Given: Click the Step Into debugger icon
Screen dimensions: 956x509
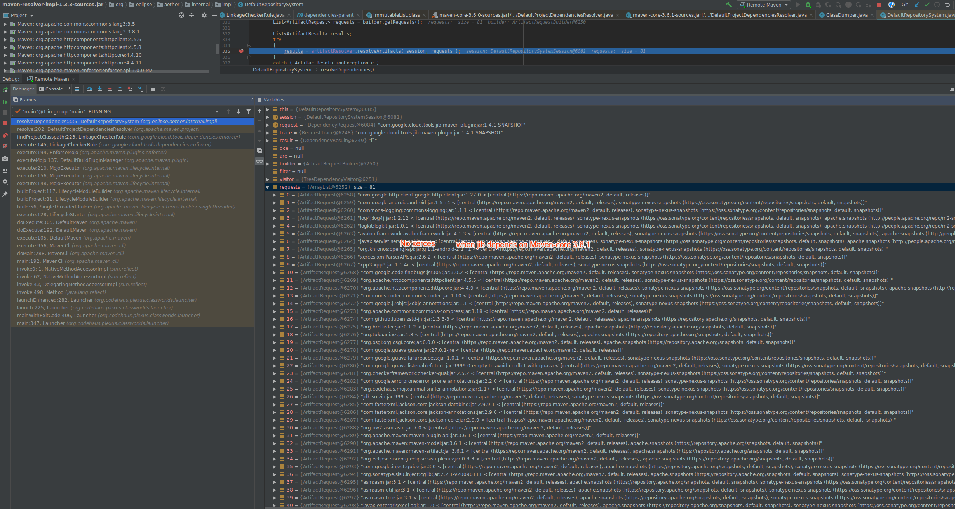Looking at the screenshot, I should point(100,89).
